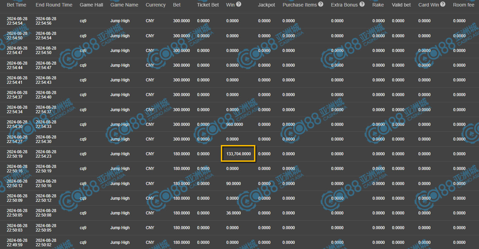Click the Bet Time column header
This screenshot has height=249, width=479.
(16, 5)
